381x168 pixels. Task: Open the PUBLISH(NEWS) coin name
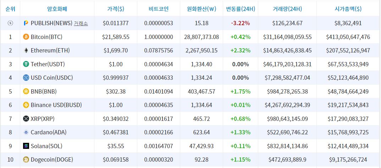pyautogui.click(x=51, y=23)
